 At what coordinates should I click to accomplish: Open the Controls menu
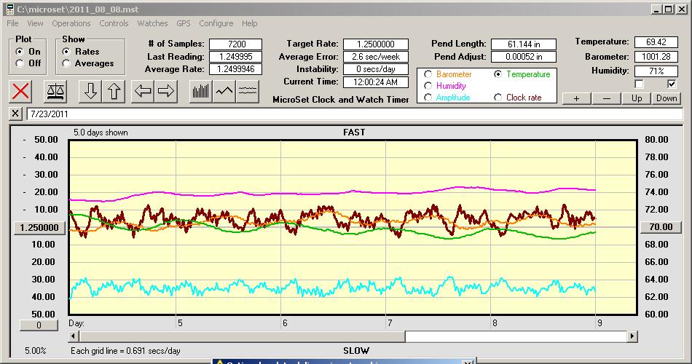(x=114, y=23)
